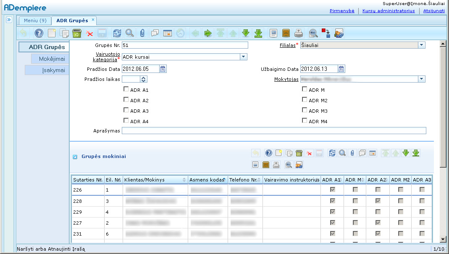Click the Filialas field label link

click(x=287, y=45)
